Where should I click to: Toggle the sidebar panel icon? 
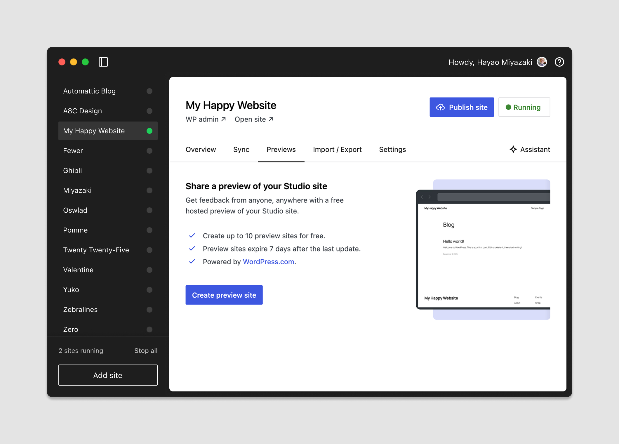(x=103, y=62)
